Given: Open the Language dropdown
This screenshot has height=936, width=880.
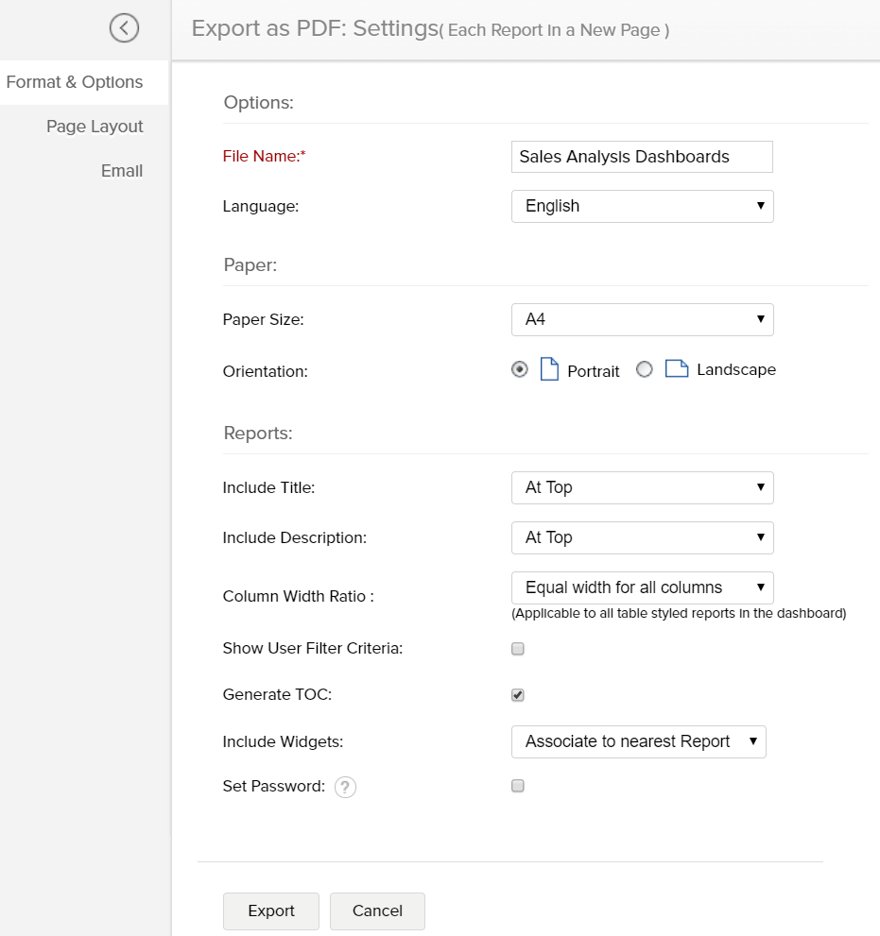Looking at the screenshot, I should point(642,206).
